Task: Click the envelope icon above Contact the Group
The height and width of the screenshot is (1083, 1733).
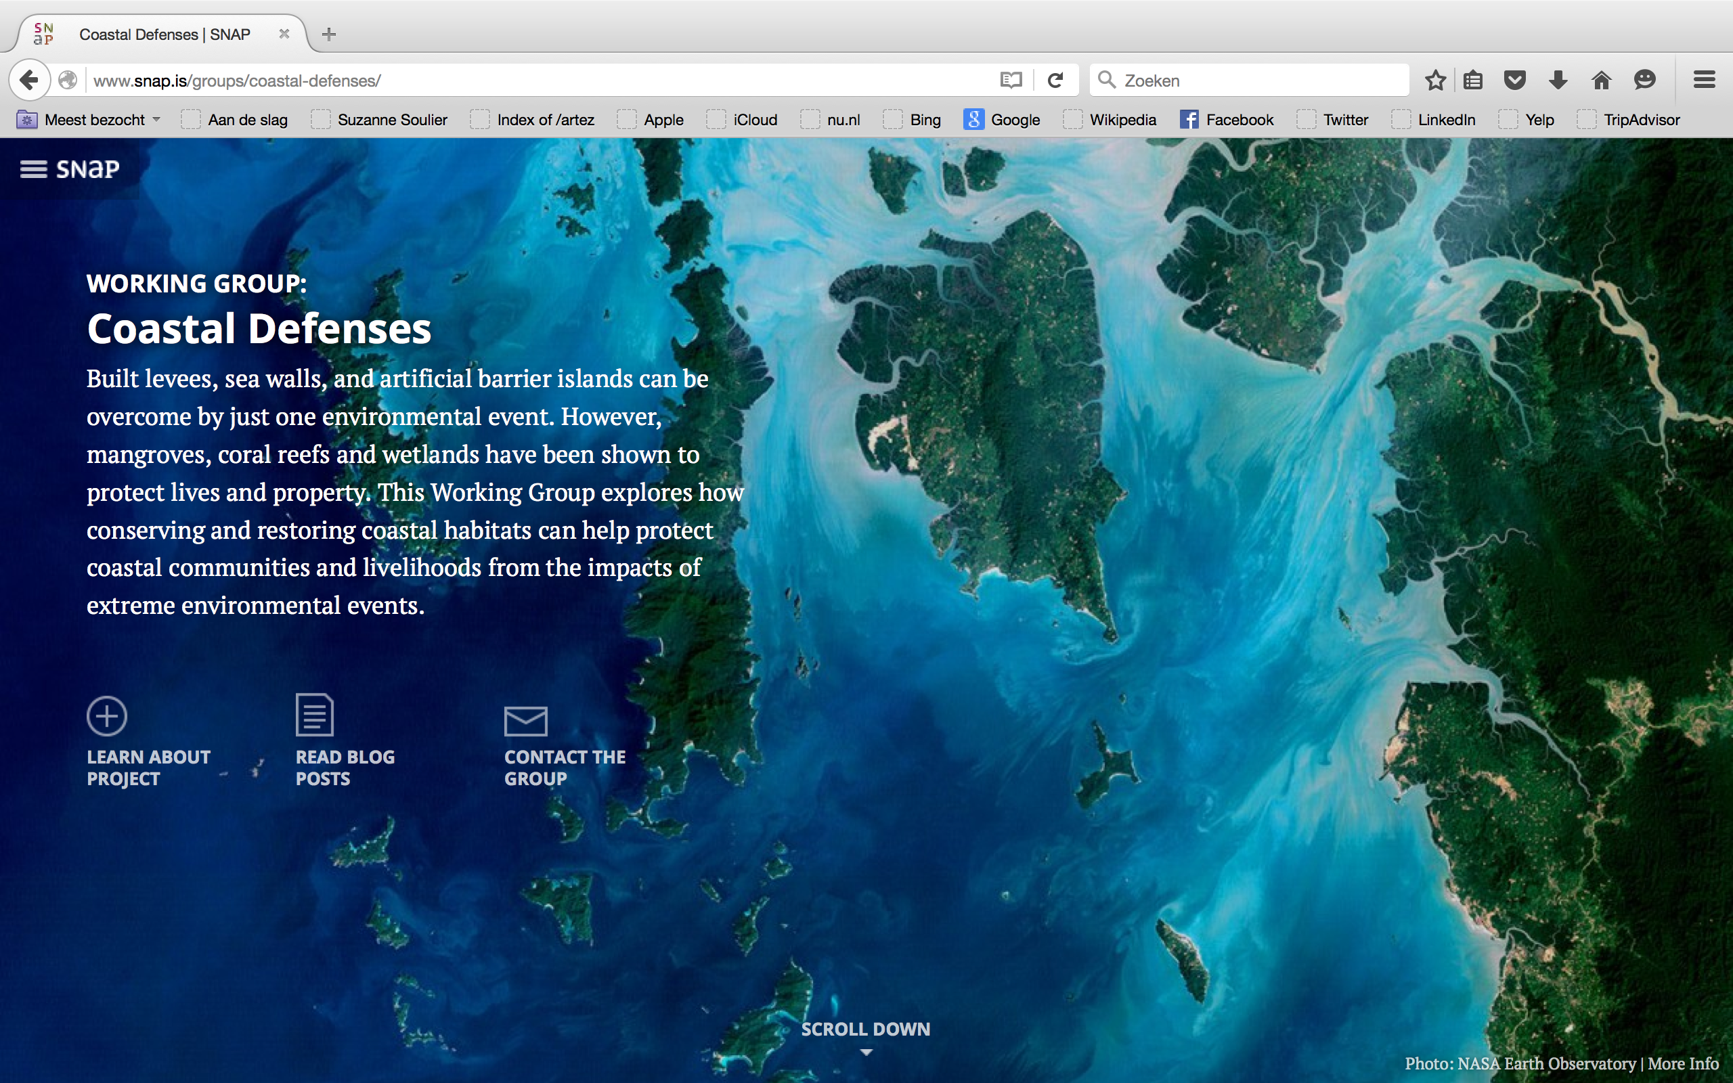Action: pyautogui.click(x=525, y=722)
